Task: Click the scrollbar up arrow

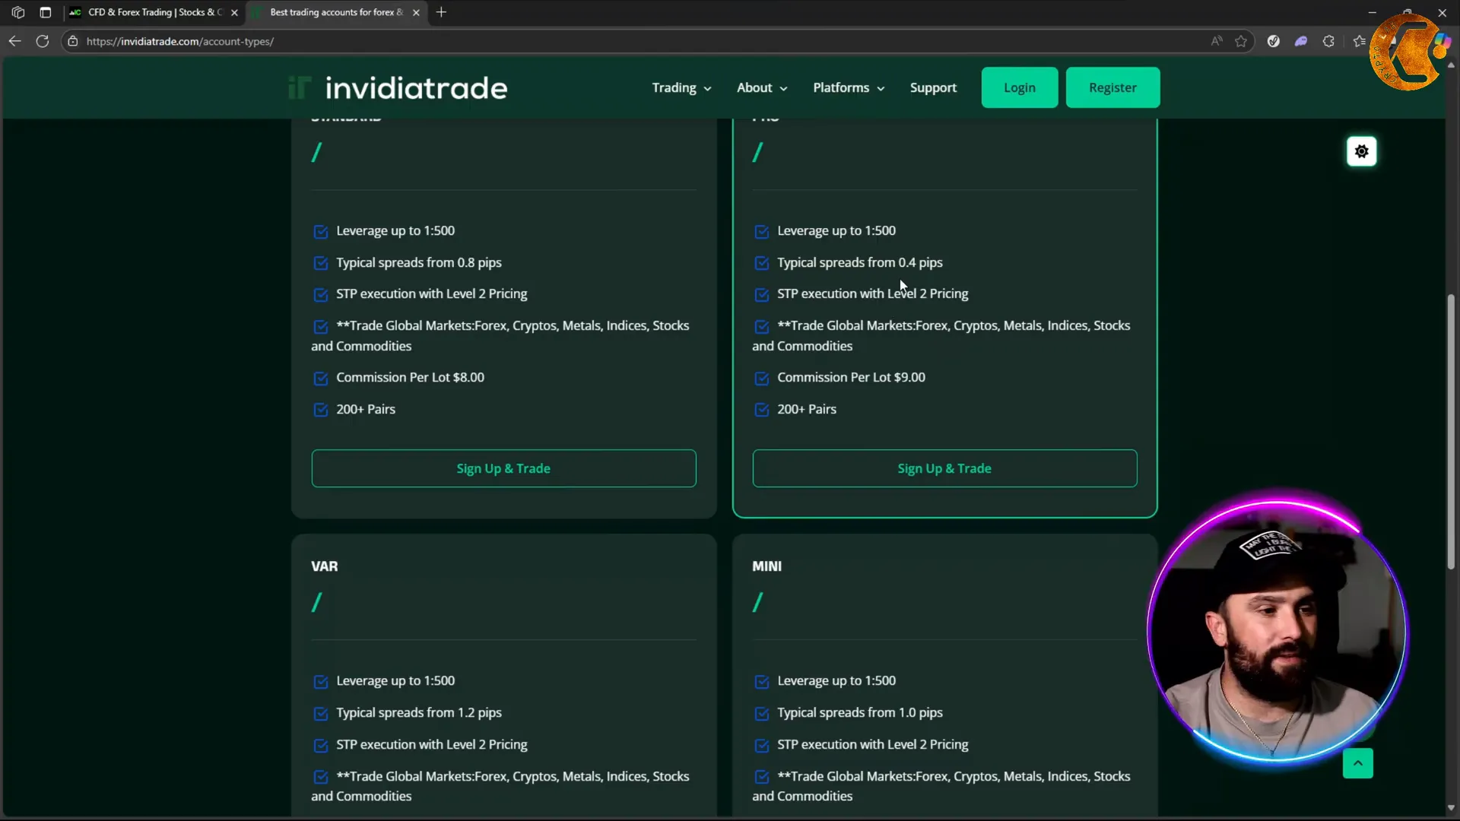Action: tap(1451, 65)
